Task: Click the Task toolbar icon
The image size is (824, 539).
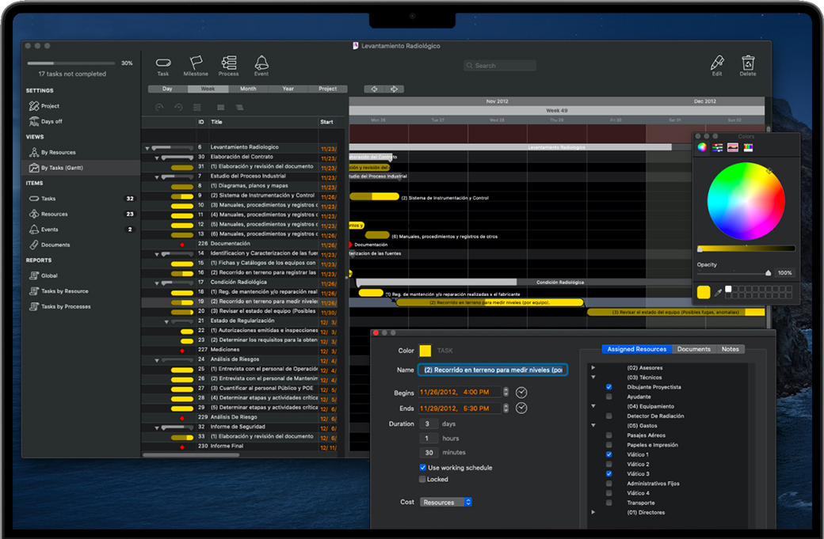Action: click(x=163, y=63)
